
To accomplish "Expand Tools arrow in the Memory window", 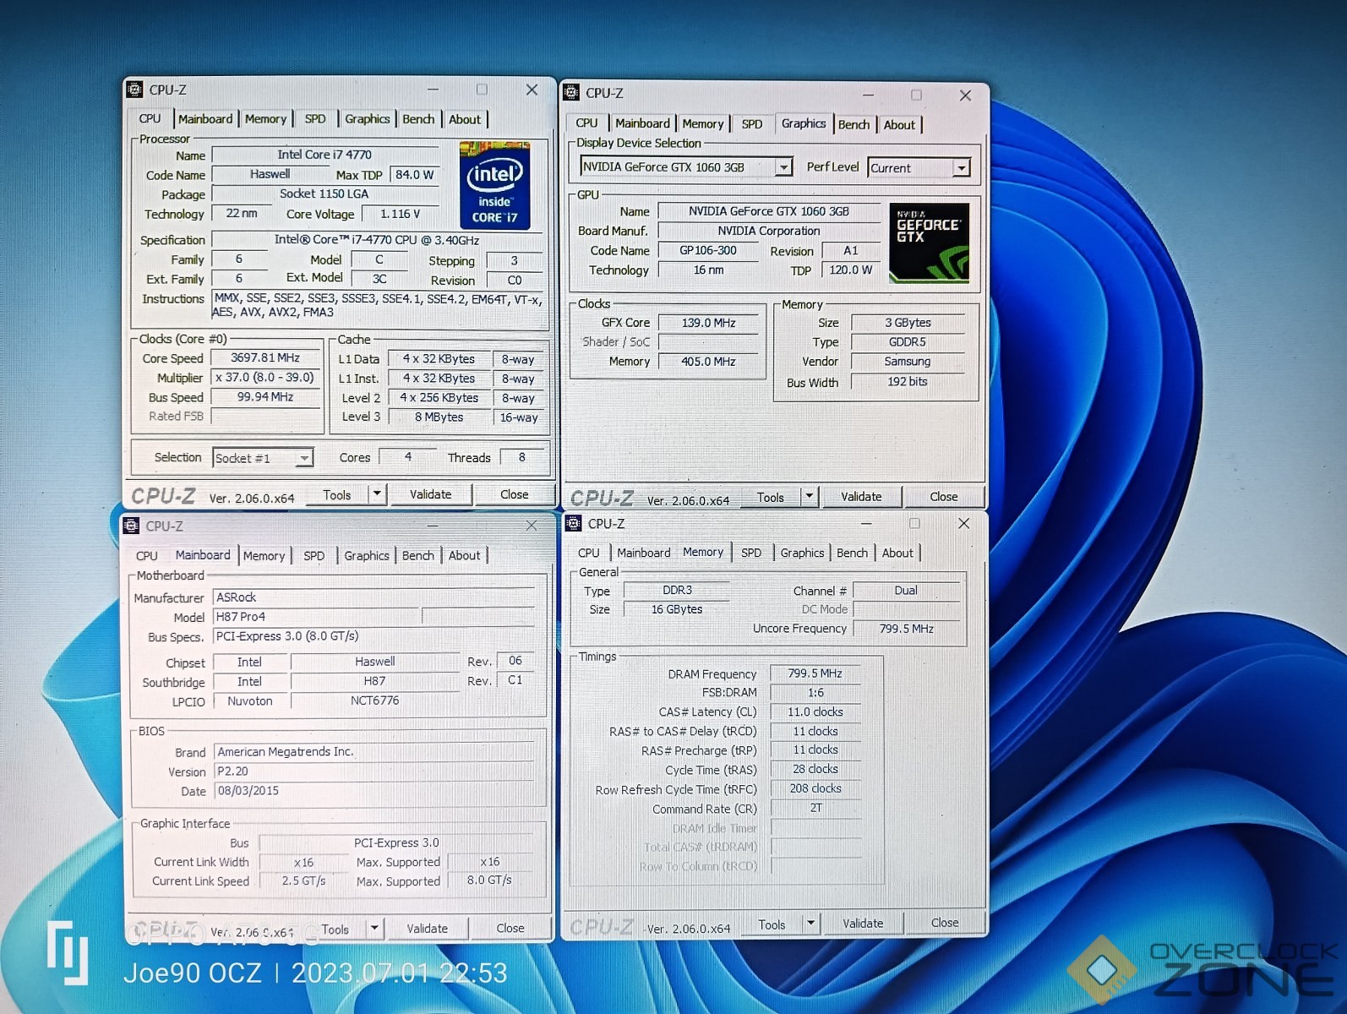I will point(810,924).
